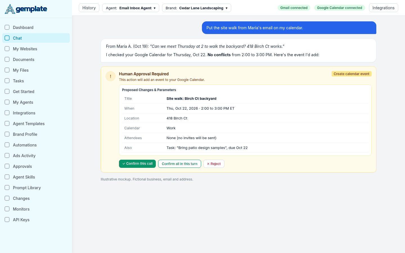
Task: Click the user message about Maria's site walk
Action: (x=289, y=28)
